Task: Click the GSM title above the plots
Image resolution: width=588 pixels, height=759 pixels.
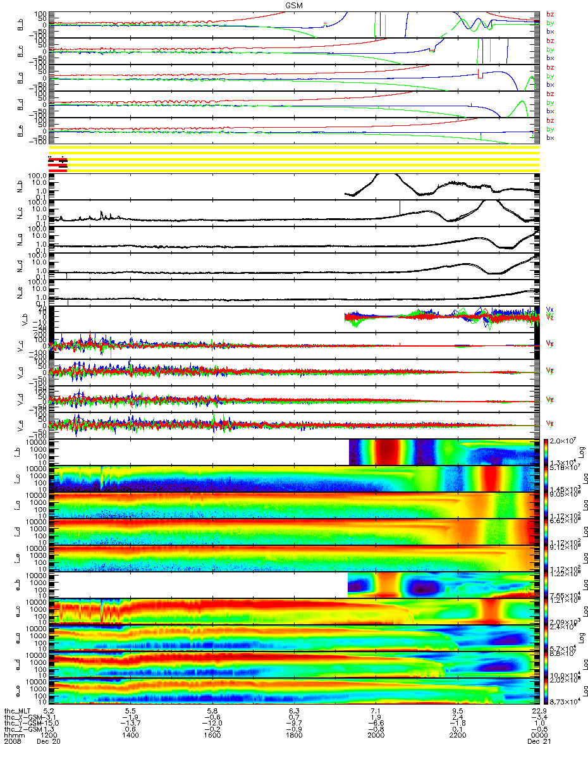Action: click(x=293, y=4)
